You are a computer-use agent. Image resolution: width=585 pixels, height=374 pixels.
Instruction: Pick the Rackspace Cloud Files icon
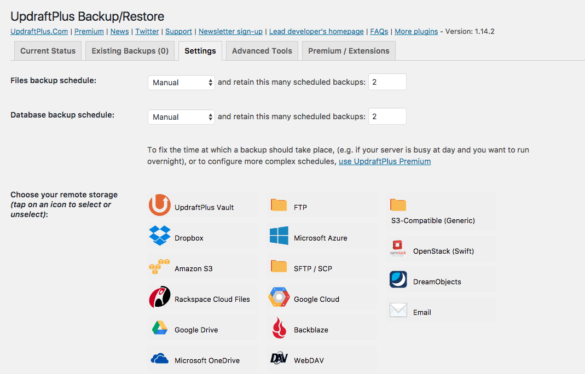click(160, 297)
